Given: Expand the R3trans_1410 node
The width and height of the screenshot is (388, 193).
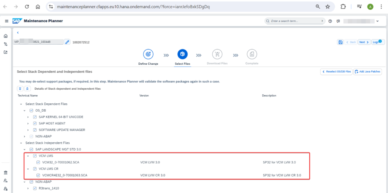Looking at the screenshot, I should click(x=28, y=188).
